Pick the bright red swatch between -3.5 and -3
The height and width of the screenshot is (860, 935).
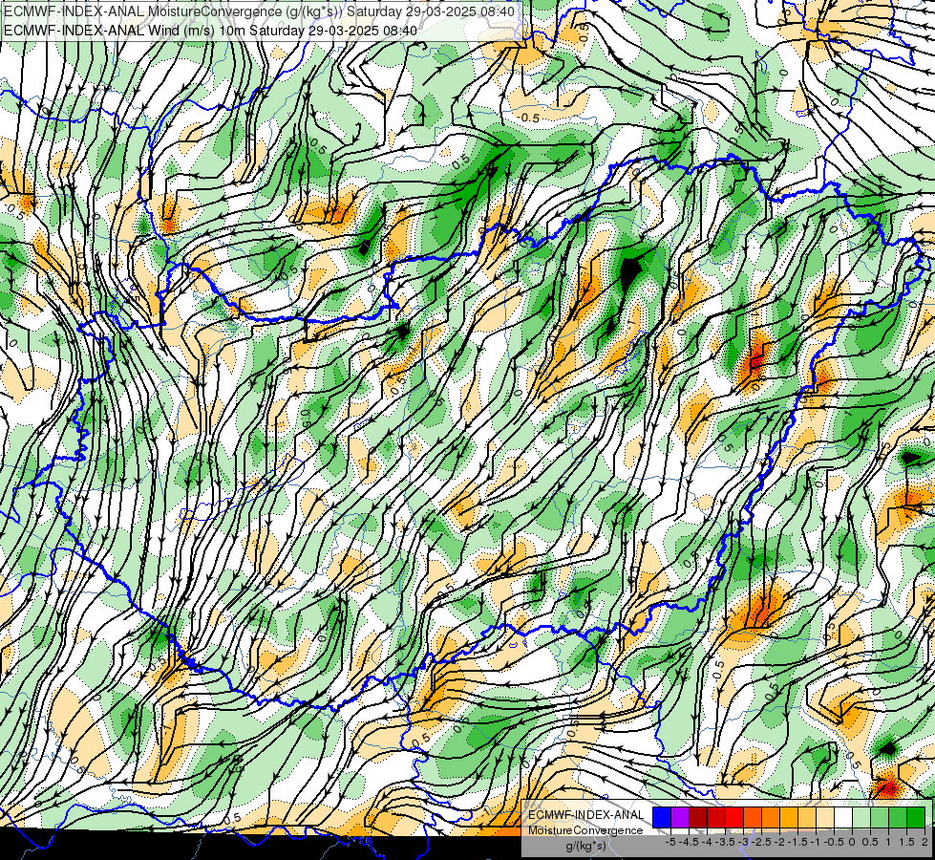click(x=734, y=817)
